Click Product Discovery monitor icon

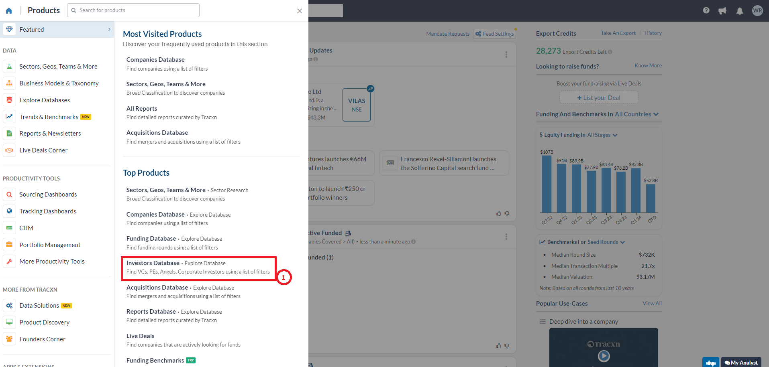[9, 322]
